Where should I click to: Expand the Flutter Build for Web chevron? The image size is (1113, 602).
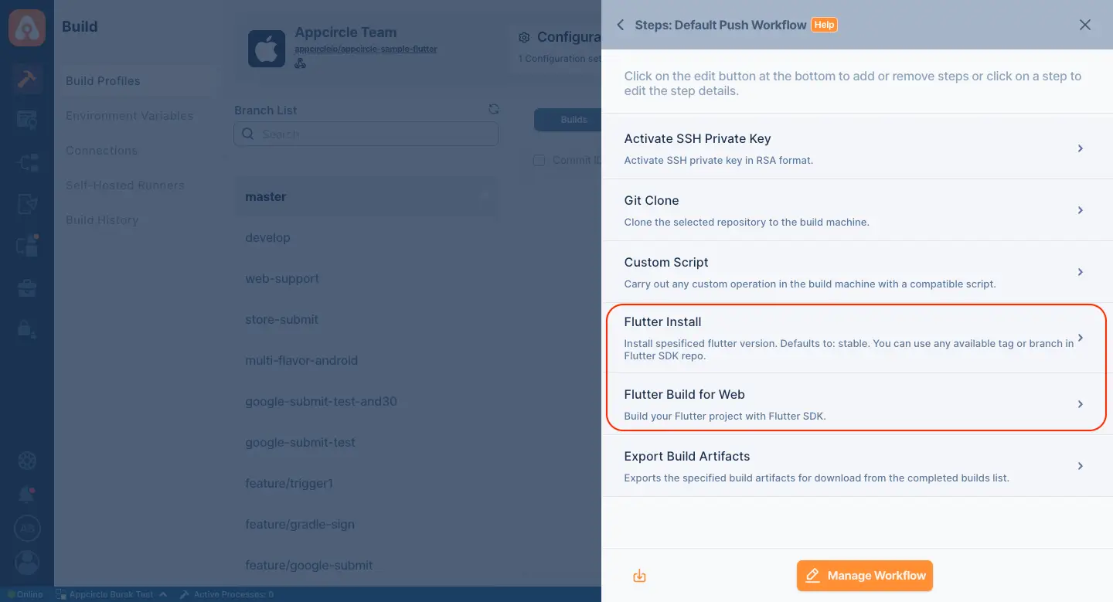pyautogui.click(x=1081, y=404)
